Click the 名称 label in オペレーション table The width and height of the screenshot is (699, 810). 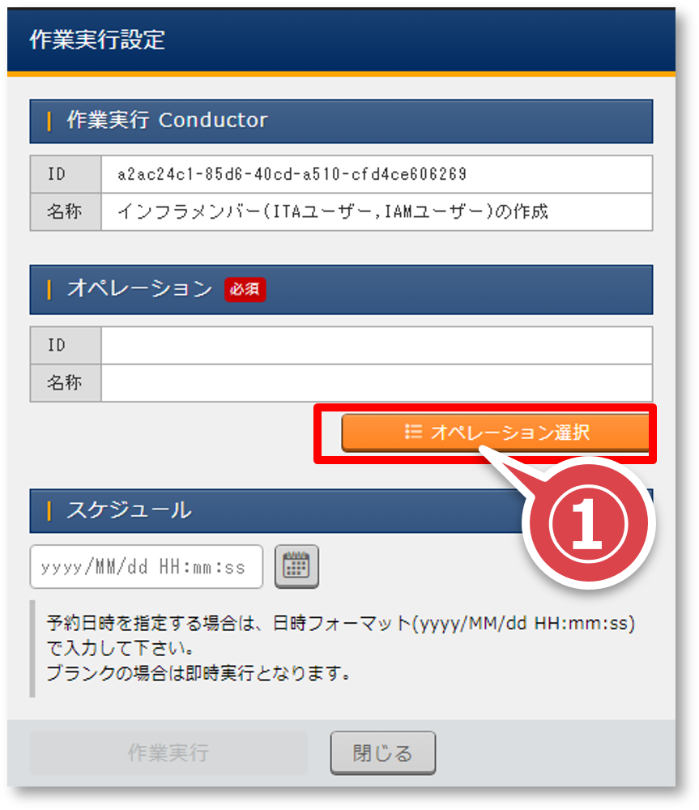pyautogui.click(x=66, y=382)
